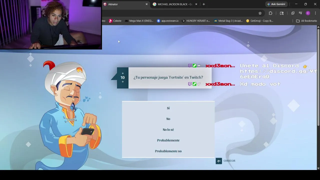Close the Akinator tab
Image resolution: width=320 pixels, height=180 pixels.
(x=146, y=4)
